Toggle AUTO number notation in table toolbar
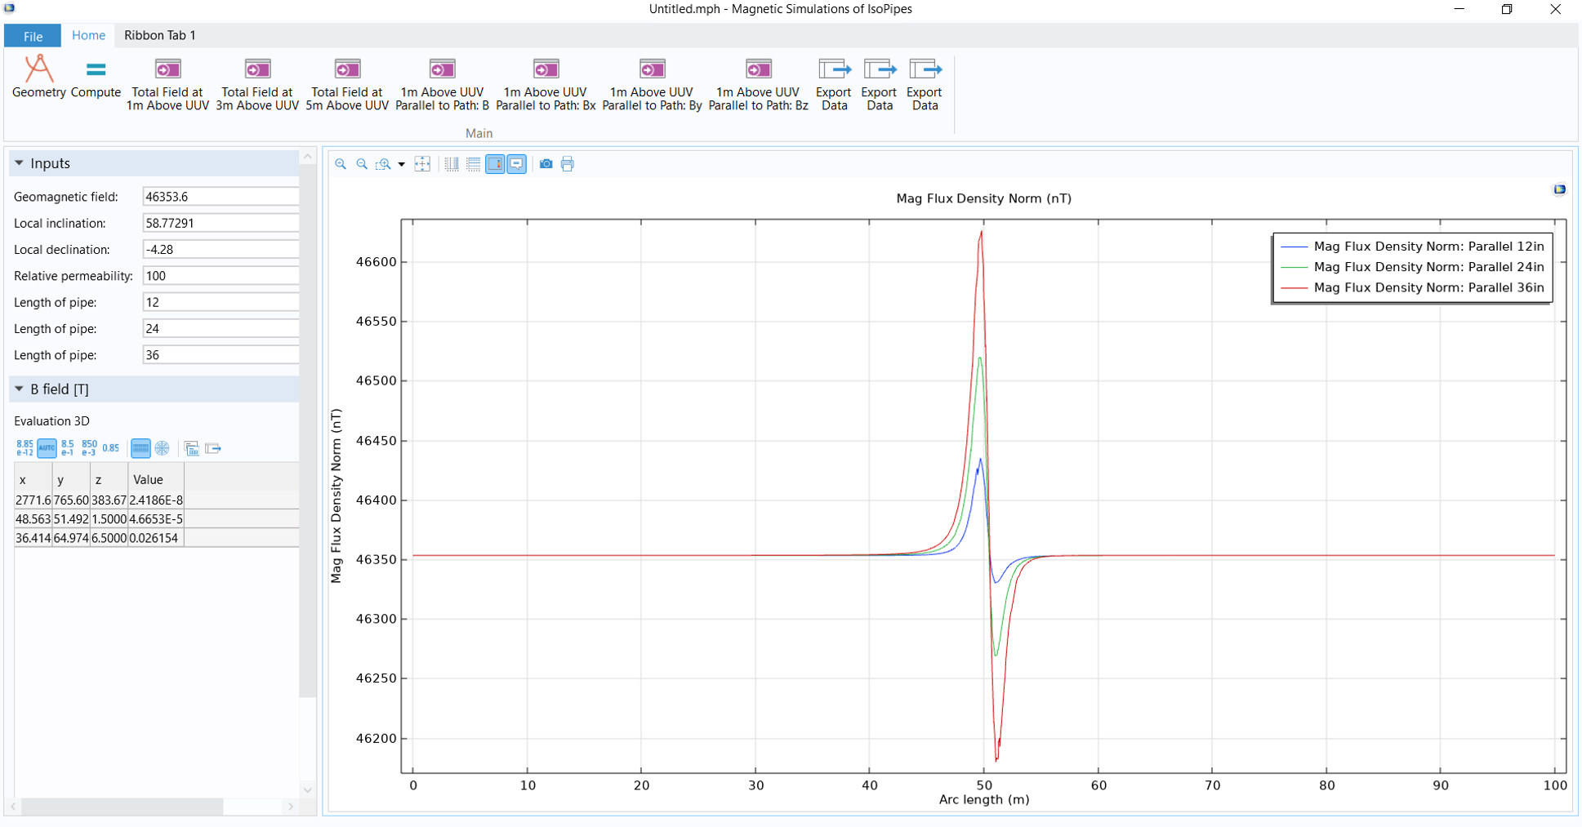The height and width of the screenshot is (827, 1582). [47, 448]
